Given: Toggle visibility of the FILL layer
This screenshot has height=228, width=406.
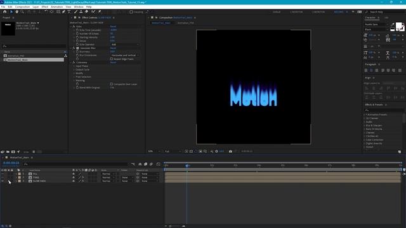Looking at the screenshot, I should [x=3, y=174].
